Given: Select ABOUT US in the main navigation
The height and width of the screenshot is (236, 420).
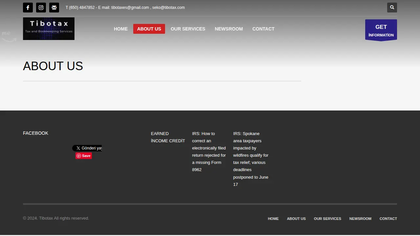Looking at the screenshot, I should pyautogui.click(x=149, y=29).
